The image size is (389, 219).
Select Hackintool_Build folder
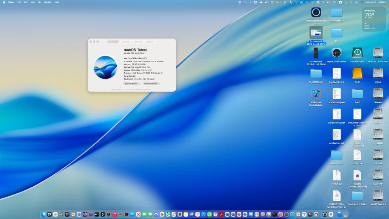tap(357, 196)
